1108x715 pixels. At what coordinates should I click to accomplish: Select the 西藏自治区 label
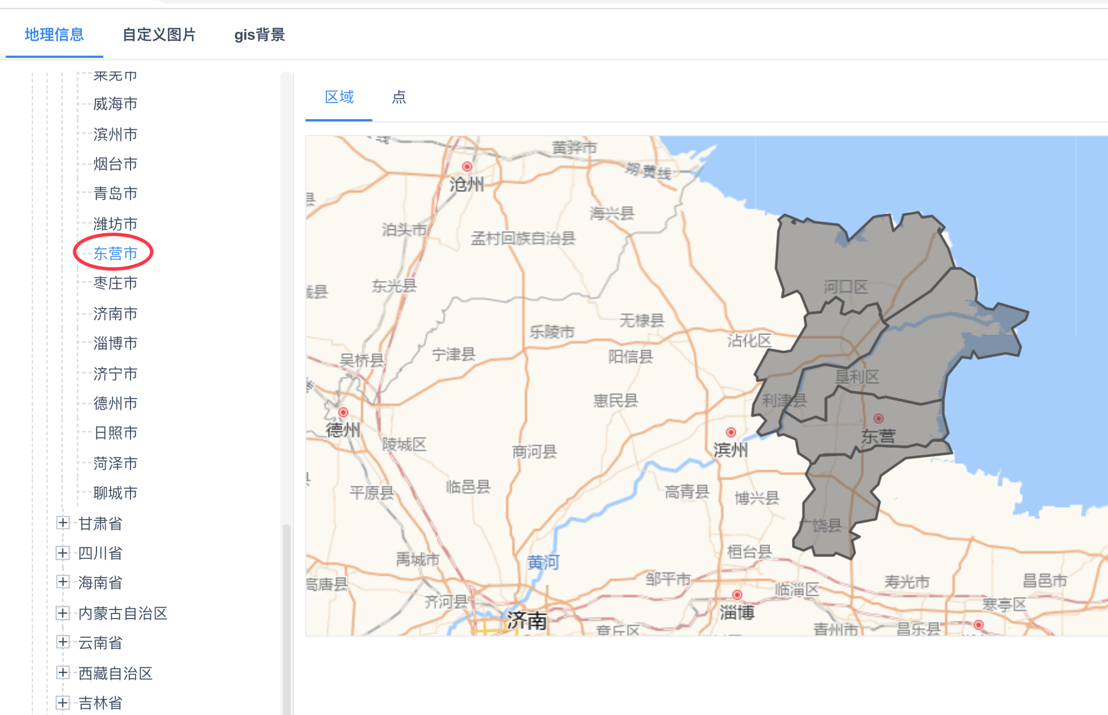click(115, 673)
